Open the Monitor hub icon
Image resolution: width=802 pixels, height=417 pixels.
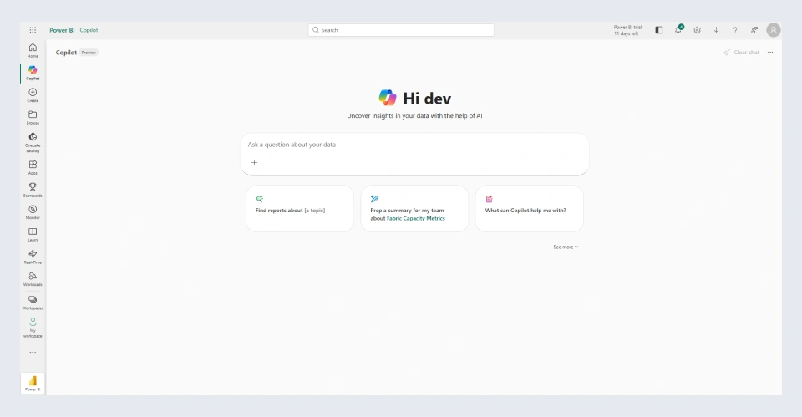tap(33, 211)
